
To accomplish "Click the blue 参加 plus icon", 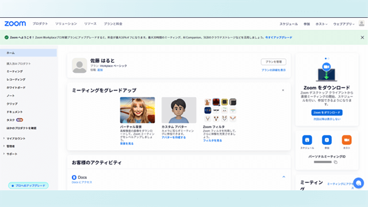I will pyautogui.click(x=327, y=140).
